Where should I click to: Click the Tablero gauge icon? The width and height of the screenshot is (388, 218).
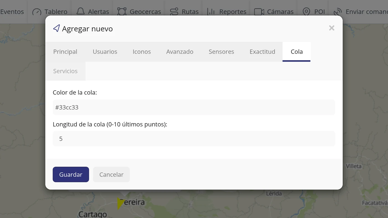click(x=37, y=12)
